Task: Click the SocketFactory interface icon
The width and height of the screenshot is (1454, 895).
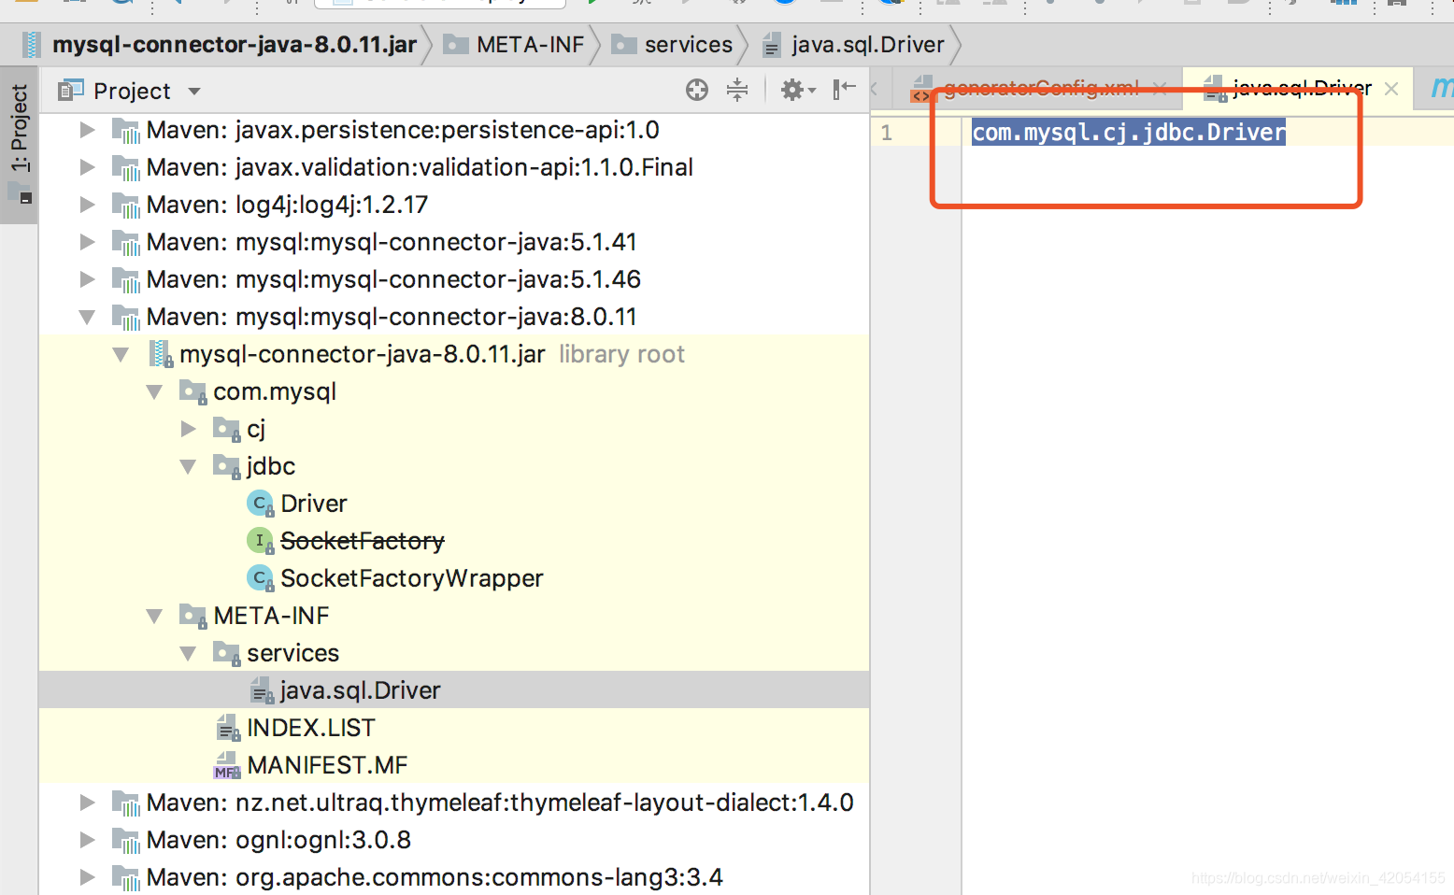Action: click(x=260, y=541)
